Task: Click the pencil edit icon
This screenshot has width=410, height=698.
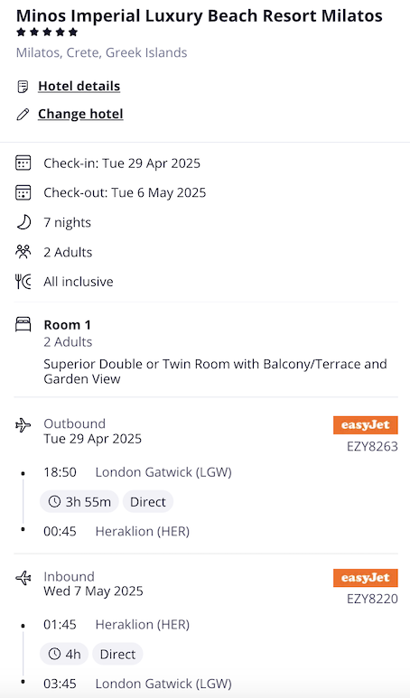Action: click(23, 115)
